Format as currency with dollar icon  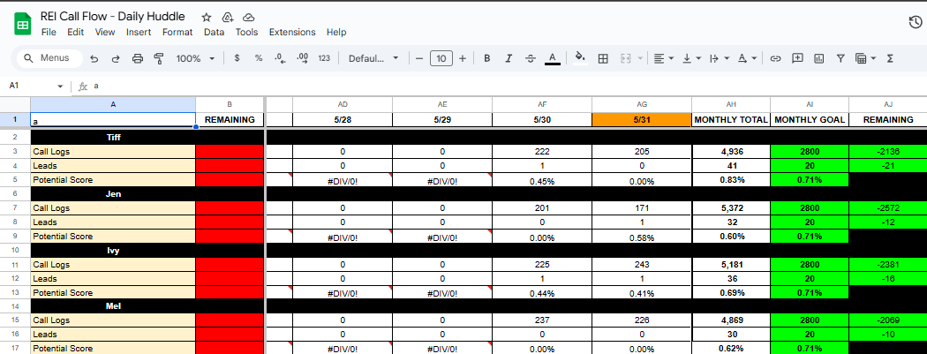coord(237,58)
